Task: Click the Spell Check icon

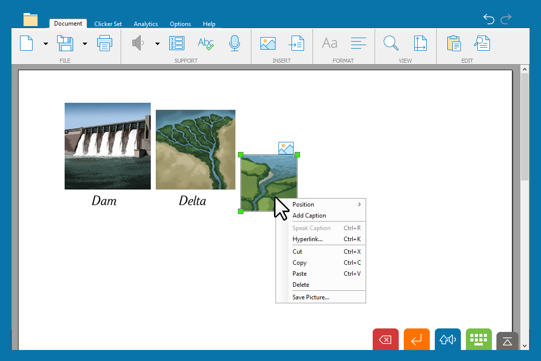Action: pos(206,44)
